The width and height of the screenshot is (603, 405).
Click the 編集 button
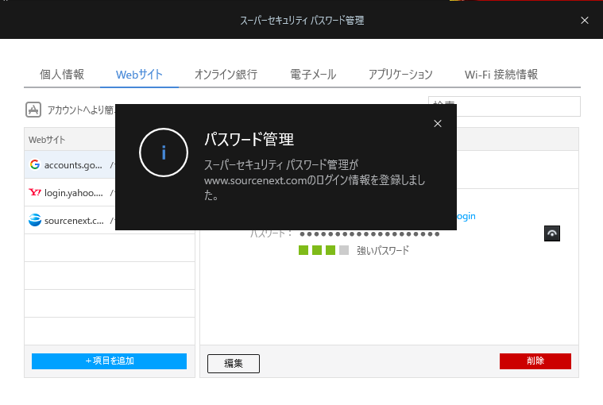[234, 364]
